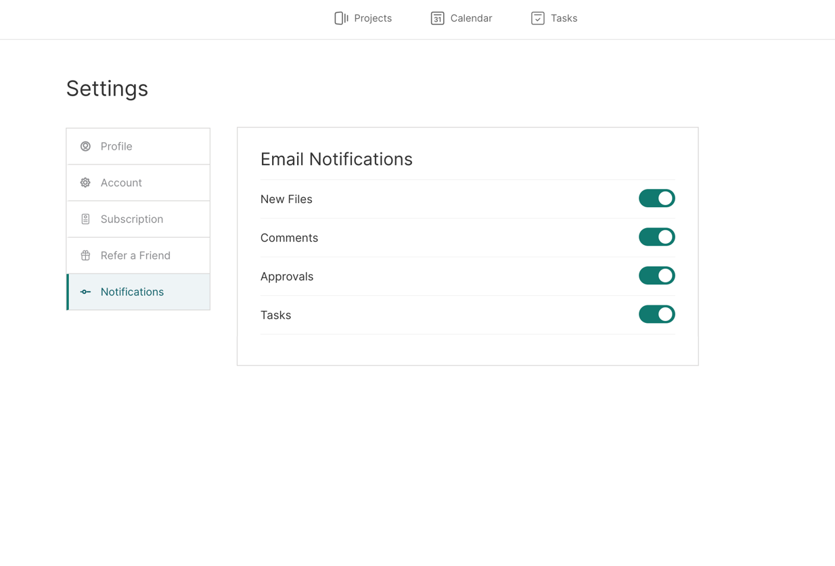Click the Calendar icon showing 31
Image resolution: width=835 pixels, height=566 pixels.
coord(437,18)
